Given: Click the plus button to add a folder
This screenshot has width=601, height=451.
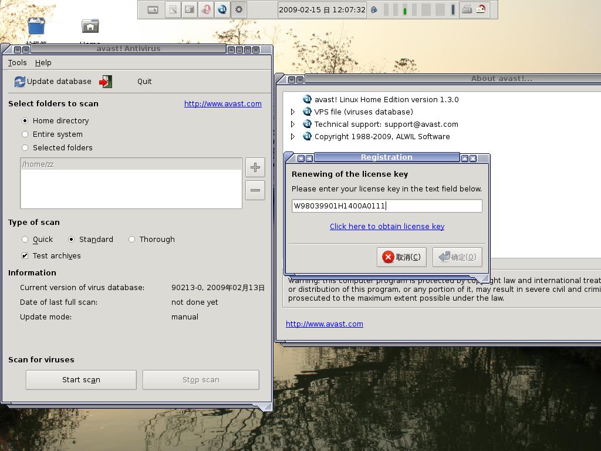Looking at the screenshot, I should pyautogui.click(x=255, y=167).
